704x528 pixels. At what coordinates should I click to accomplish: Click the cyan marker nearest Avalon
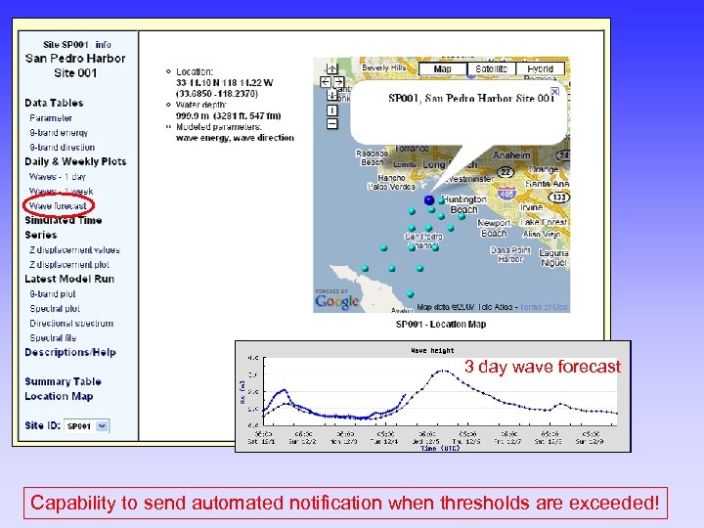(410, 294)
